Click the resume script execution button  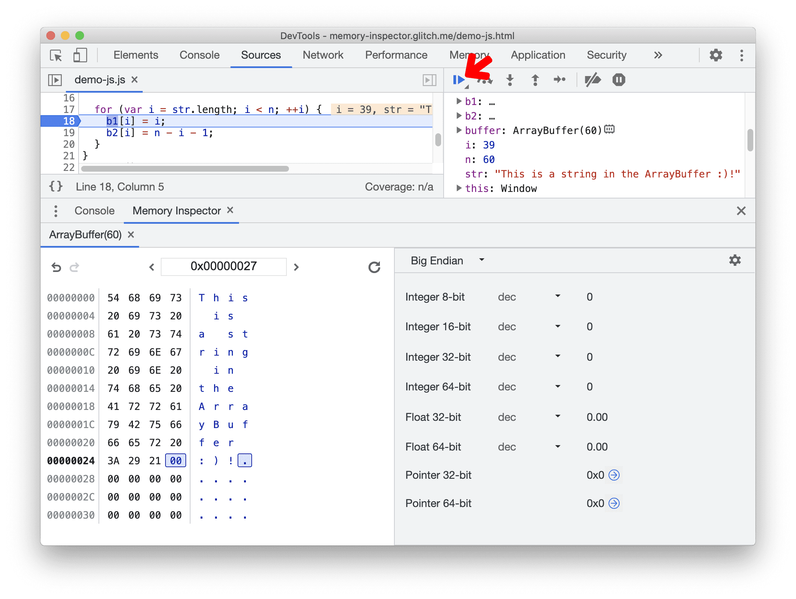pos(459,79)
